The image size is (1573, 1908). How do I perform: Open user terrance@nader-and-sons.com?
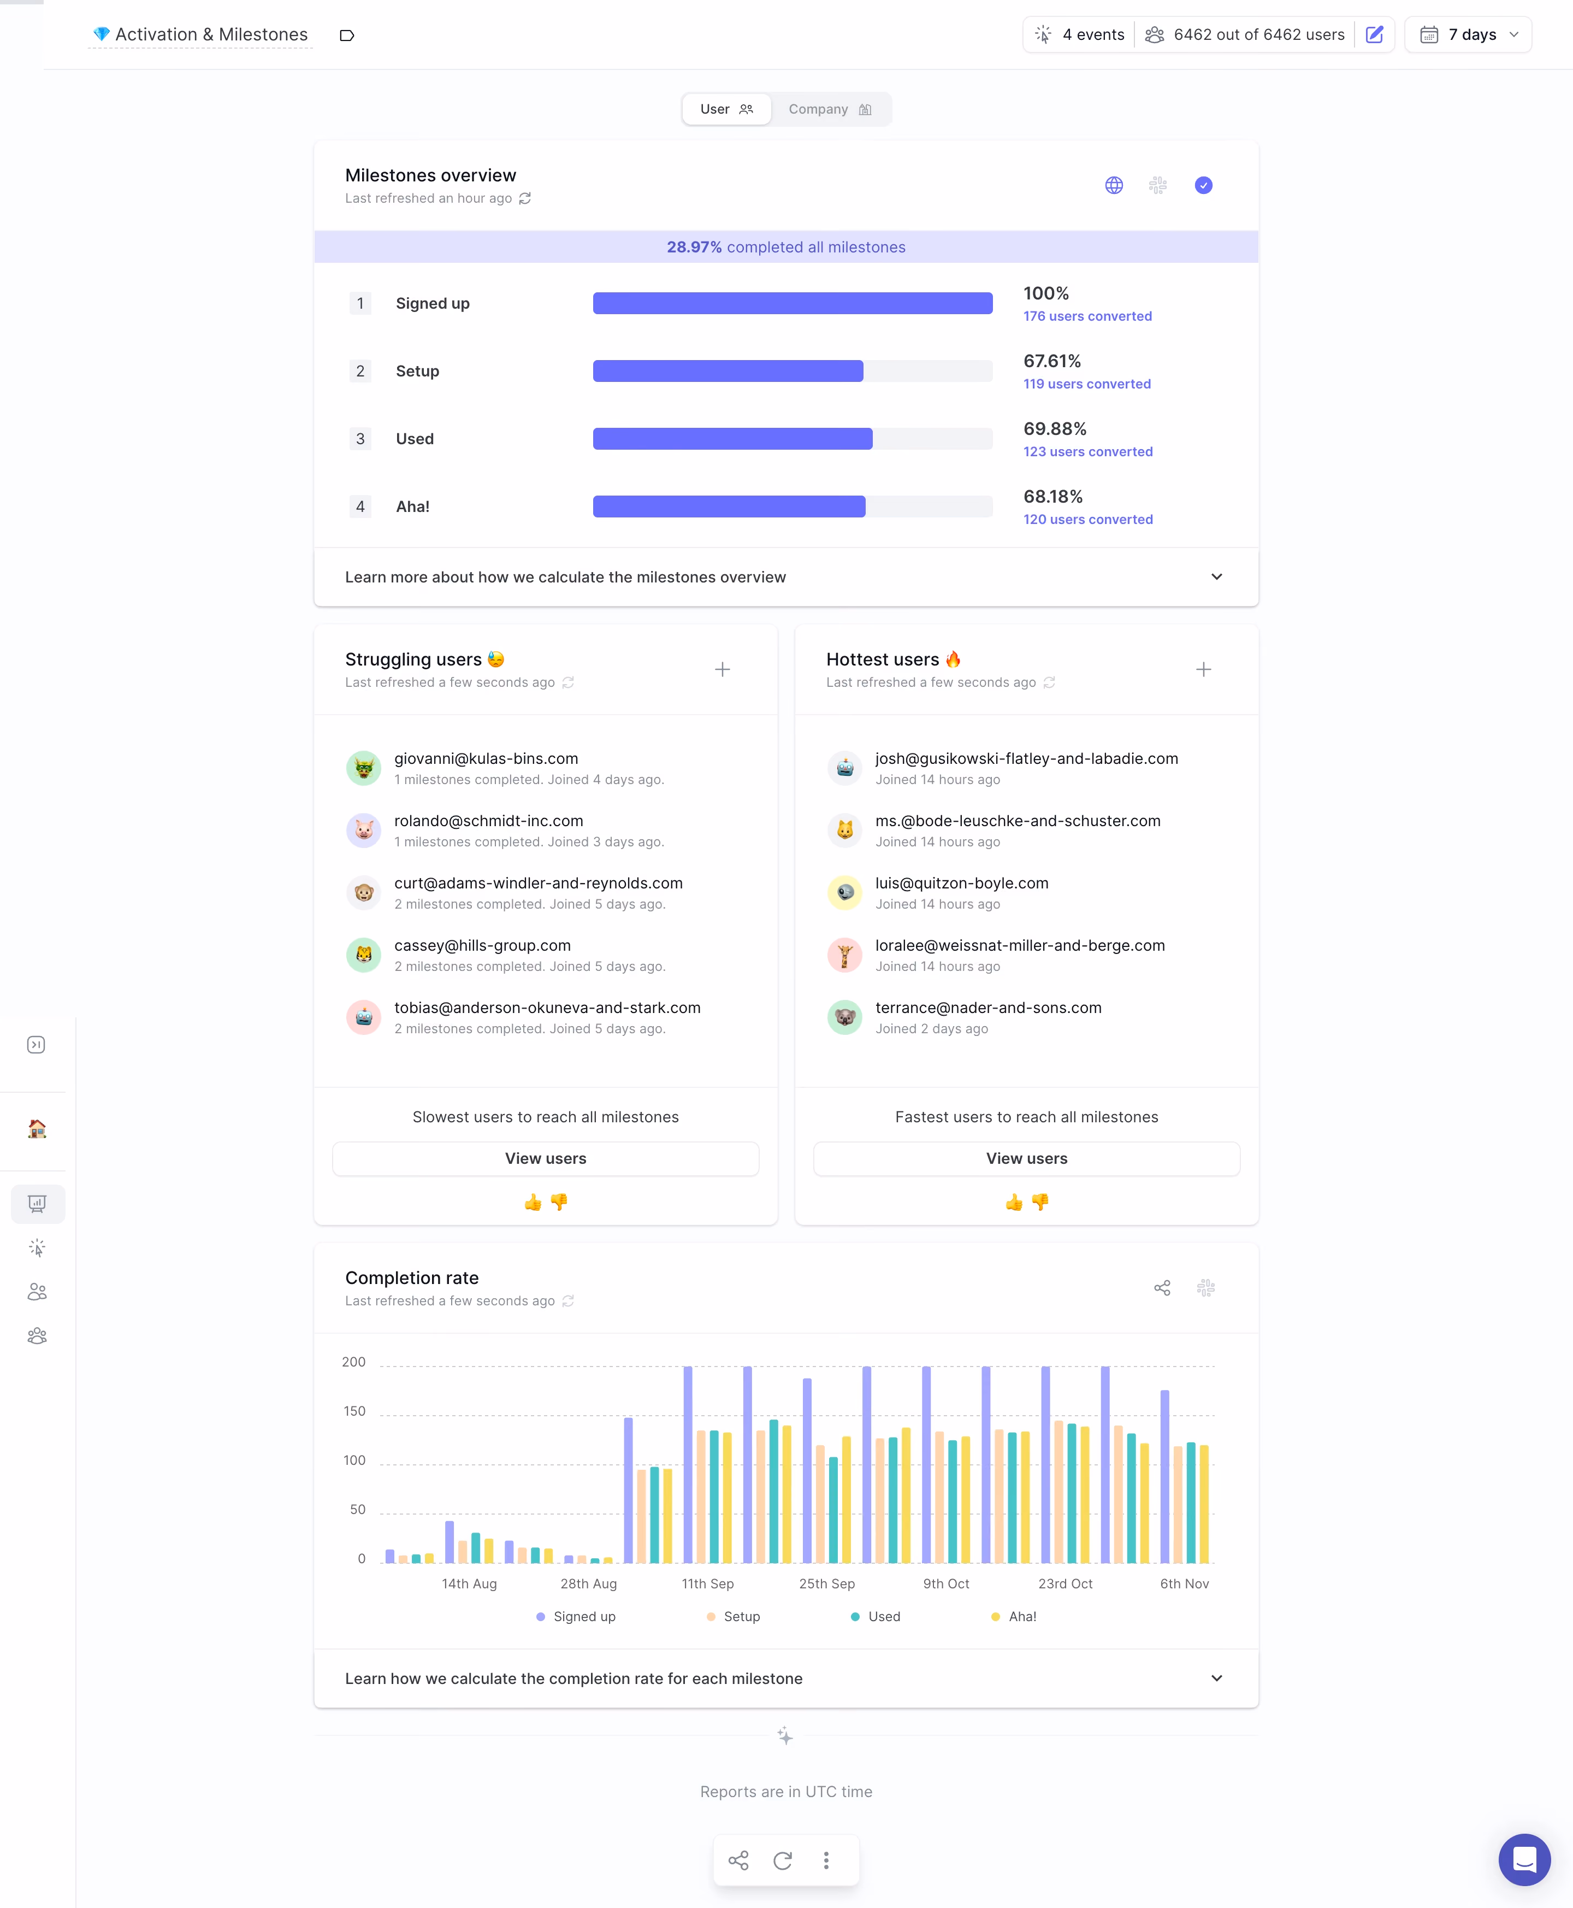(987, 1008)
